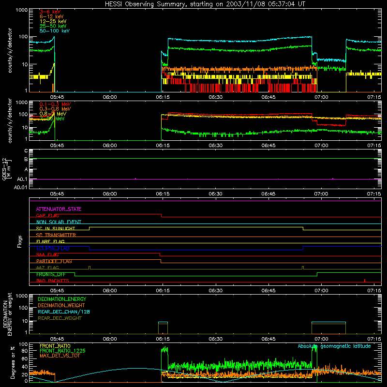
Task: Click the green 7-20 MeV legend label
Action: tap(52, 119)
